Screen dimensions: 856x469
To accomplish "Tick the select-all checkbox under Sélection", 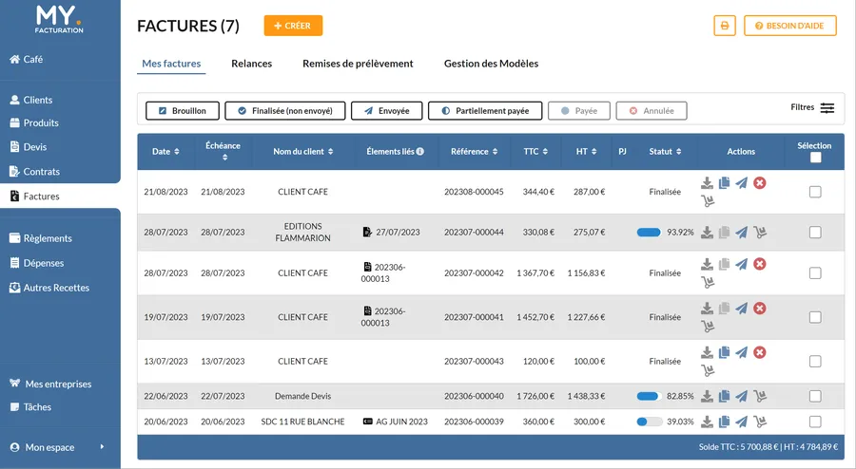I will (x=815, y=159).
